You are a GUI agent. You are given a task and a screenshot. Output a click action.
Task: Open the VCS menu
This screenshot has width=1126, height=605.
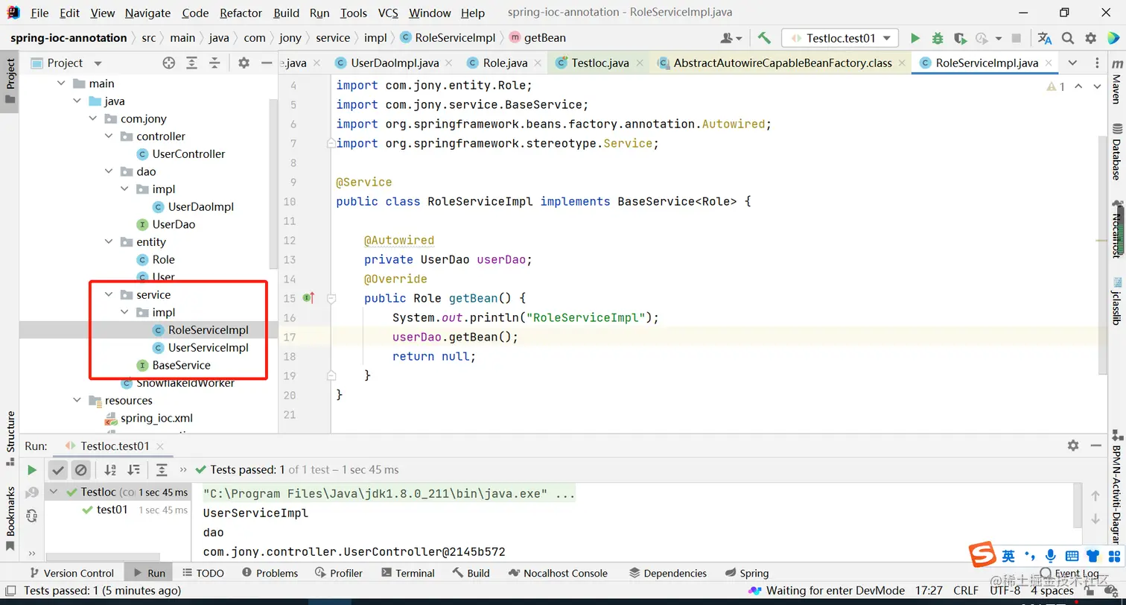point(388,13)
